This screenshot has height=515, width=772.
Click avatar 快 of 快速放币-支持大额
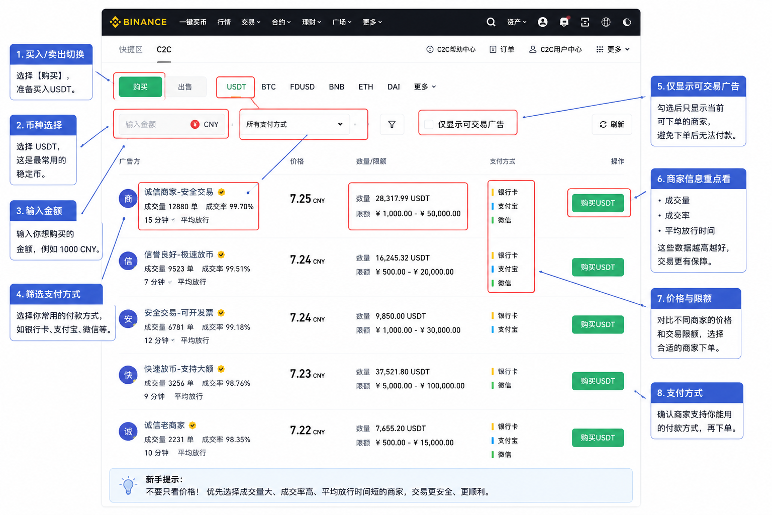(128, 375)
